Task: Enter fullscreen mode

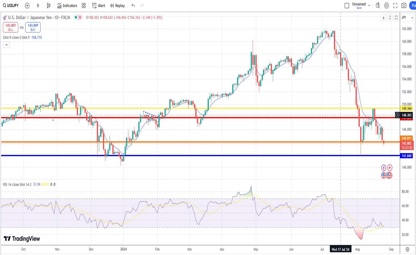Action: (x=395, y=5)
